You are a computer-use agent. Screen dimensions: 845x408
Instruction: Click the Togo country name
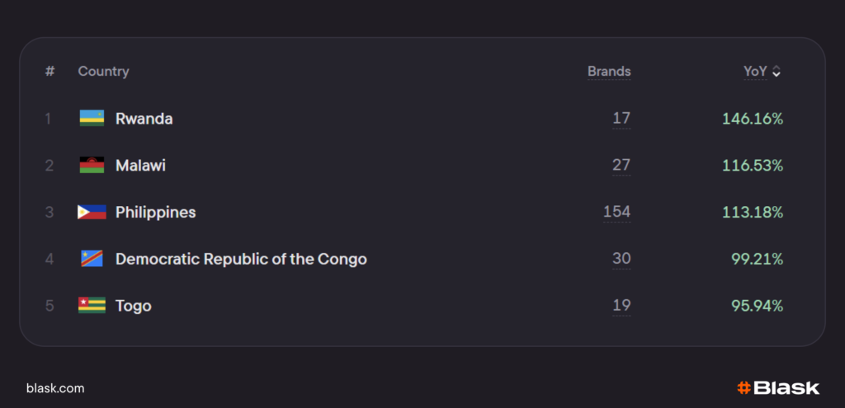pyautogui.click(x=134, y=306)
